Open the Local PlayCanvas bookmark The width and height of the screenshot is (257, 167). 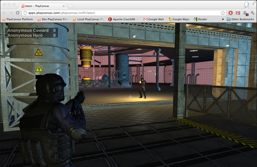[x=88, y=19]
